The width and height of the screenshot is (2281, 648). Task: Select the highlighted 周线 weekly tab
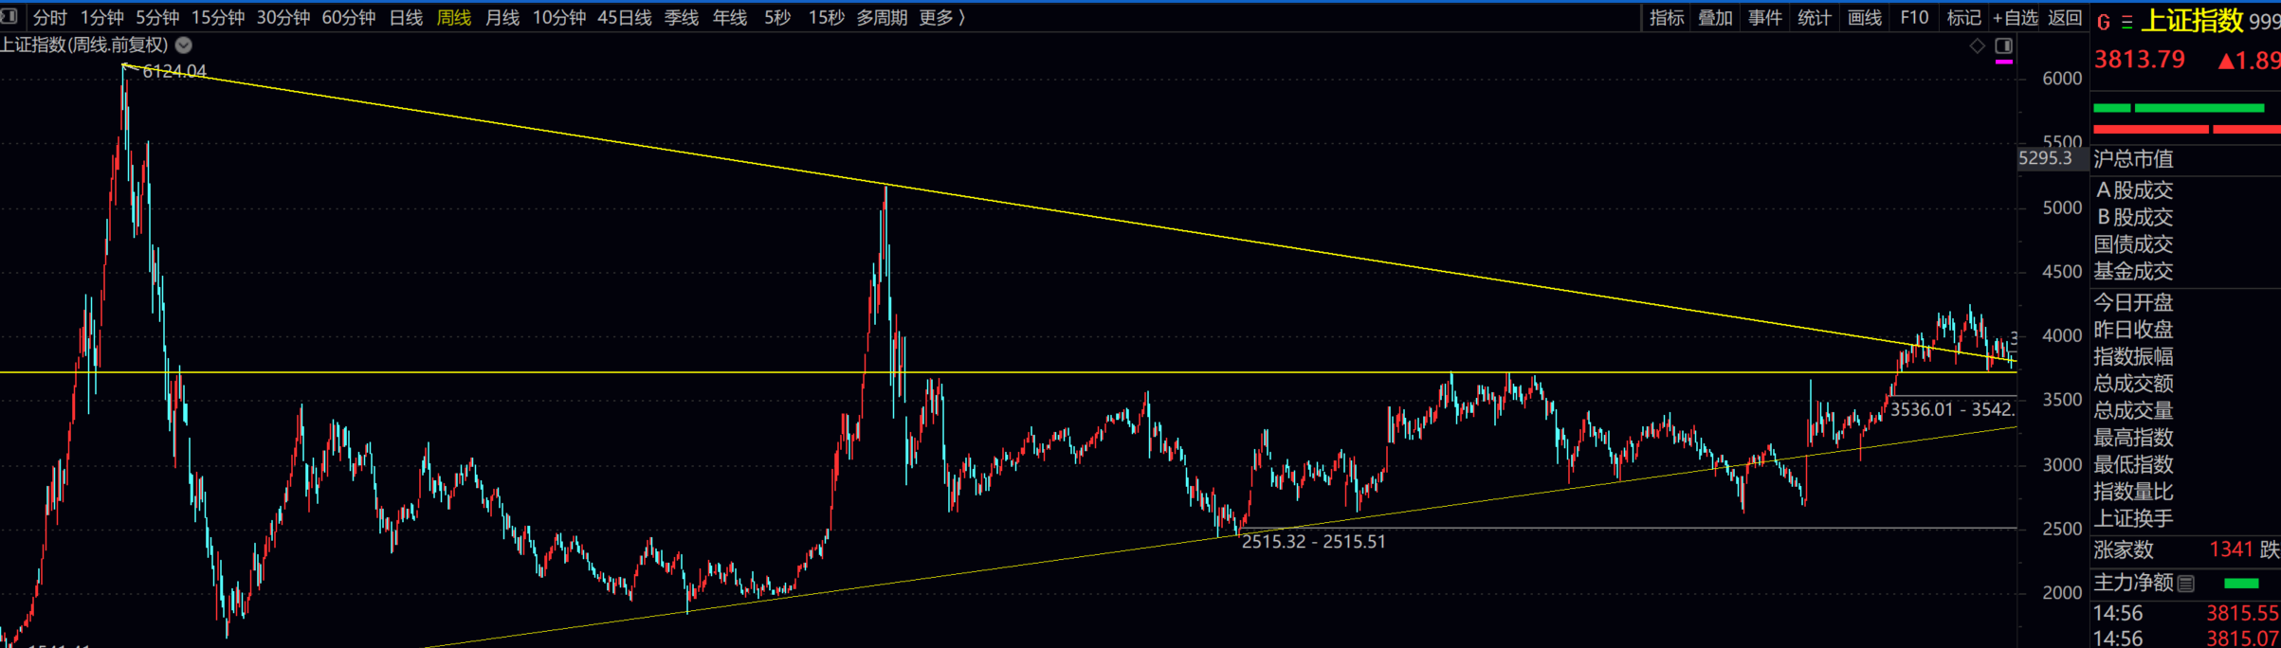coord(454,17)
